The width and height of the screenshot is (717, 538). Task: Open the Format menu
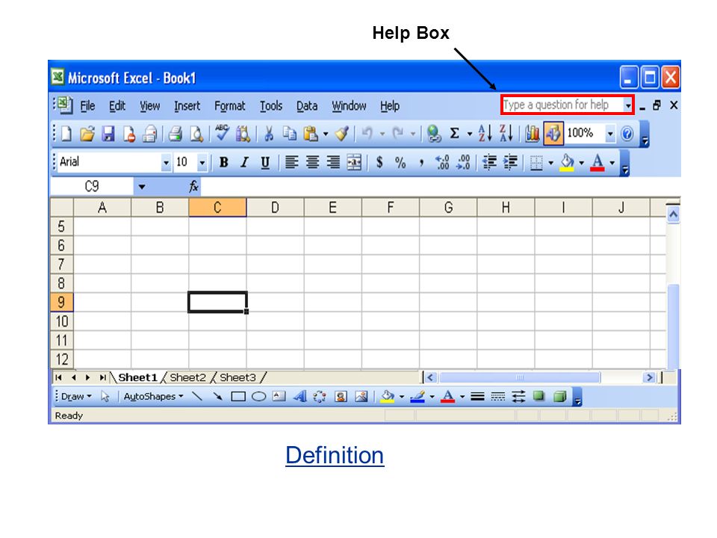coord(229,105)
